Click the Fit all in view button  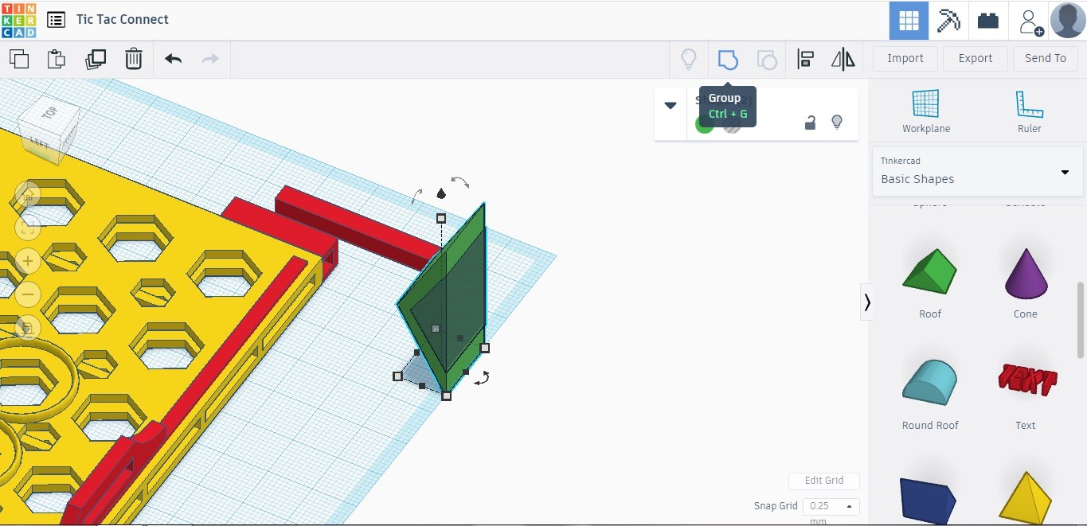point(28,227)
